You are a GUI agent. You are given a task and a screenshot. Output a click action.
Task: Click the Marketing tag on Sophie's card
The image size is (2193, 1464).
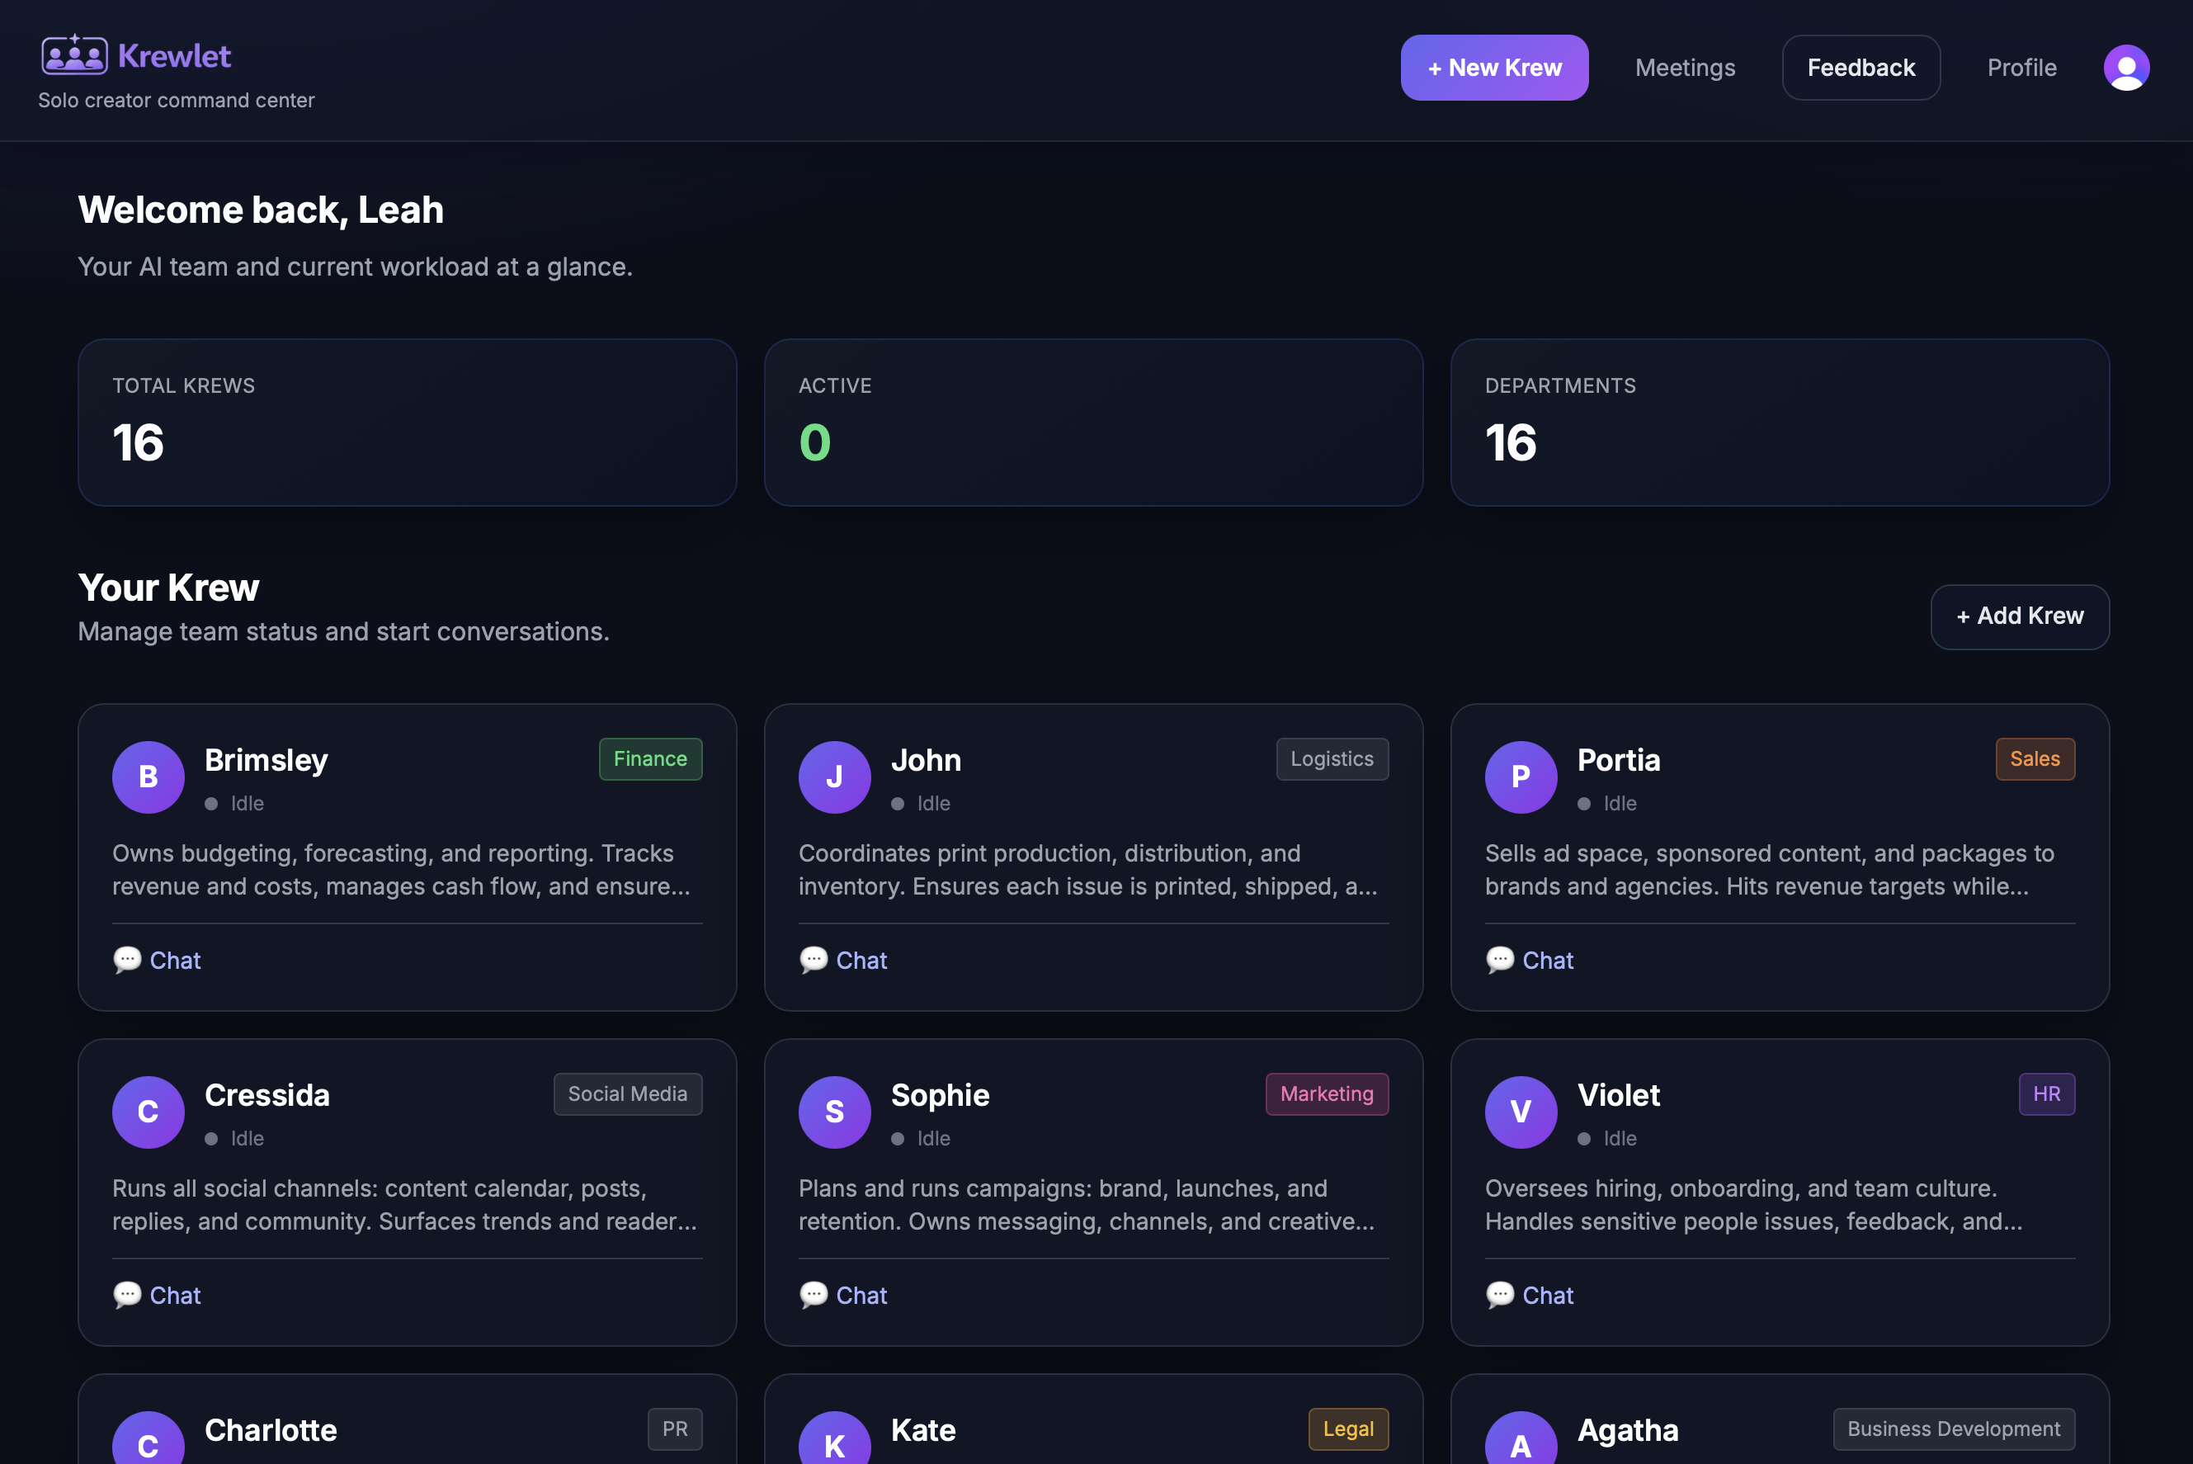(x=1326, y=1094)
